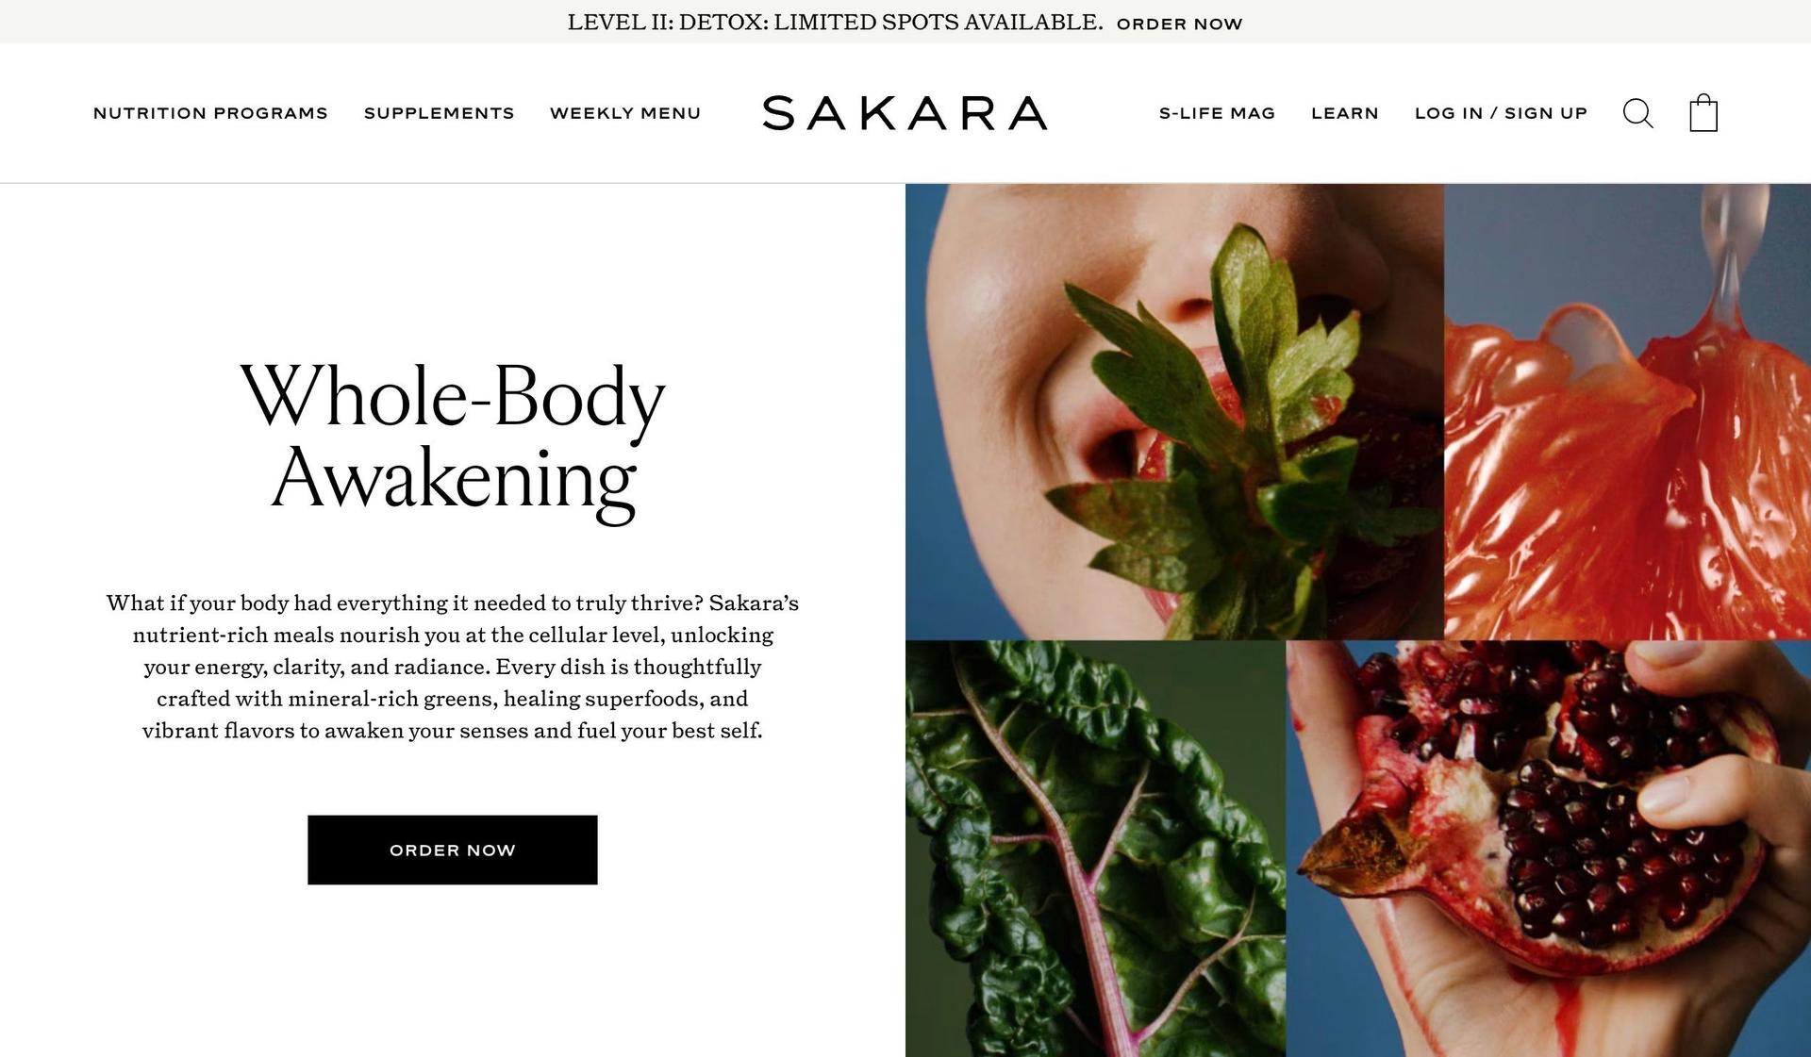Click the strawberry lips photo

1174,412
